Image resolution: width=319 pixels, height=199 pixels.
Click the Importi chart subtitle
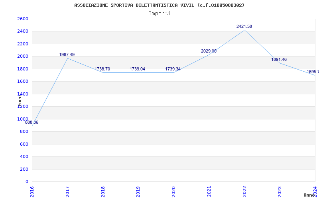coord(159,13)
